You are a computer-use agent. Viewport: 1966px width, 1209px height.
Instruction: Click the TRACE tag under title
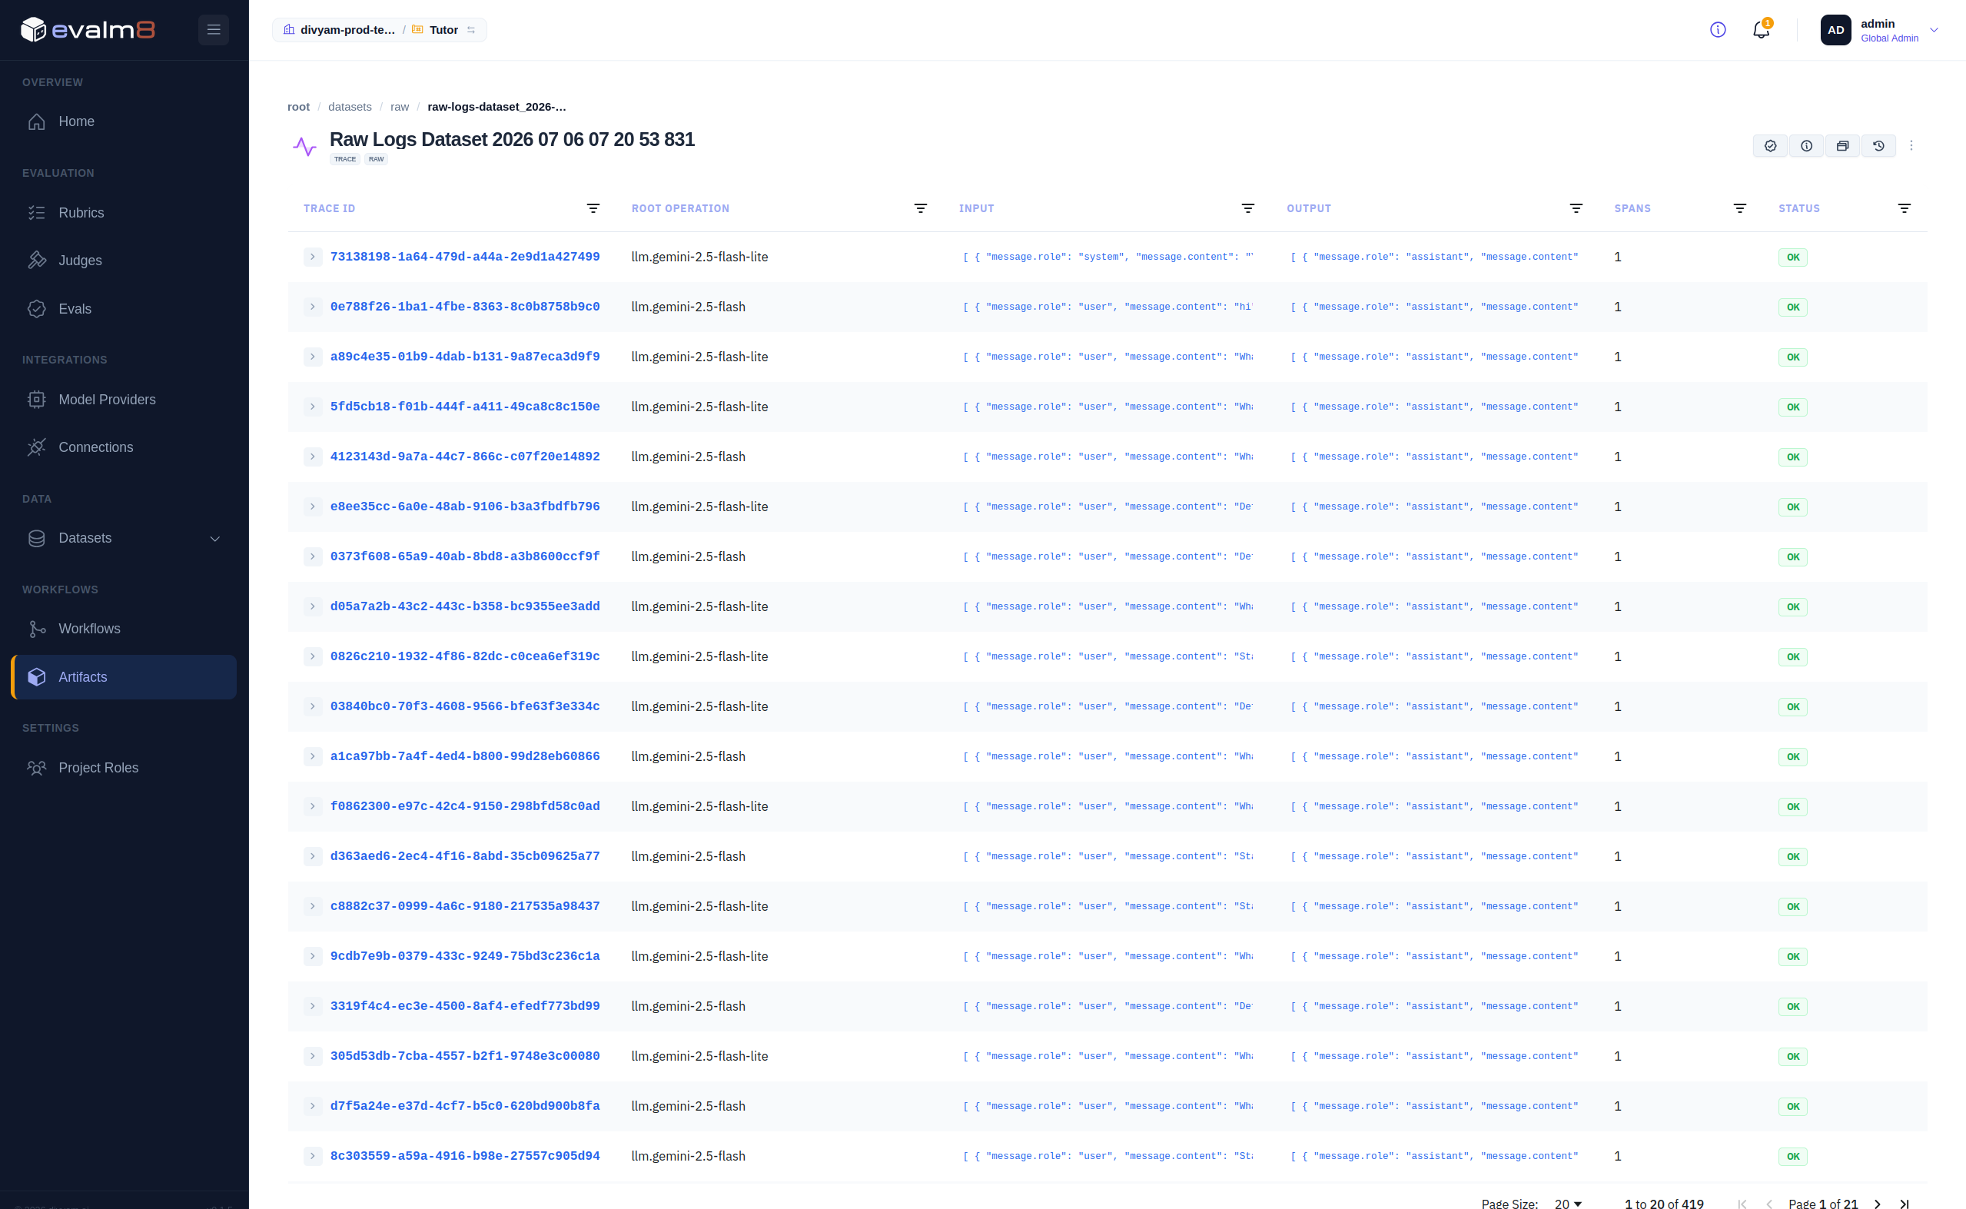point(344,159)
